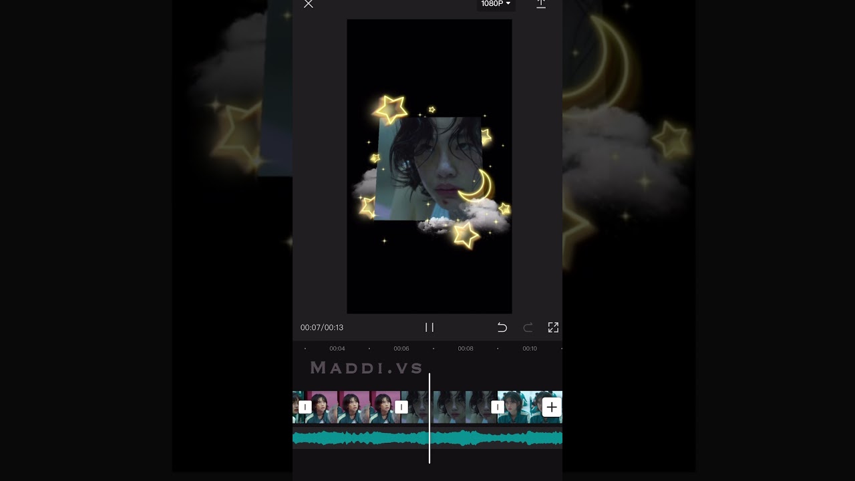855x481 pixels.
Task: Close the editor with the X icon
Action: coord(308,4)
